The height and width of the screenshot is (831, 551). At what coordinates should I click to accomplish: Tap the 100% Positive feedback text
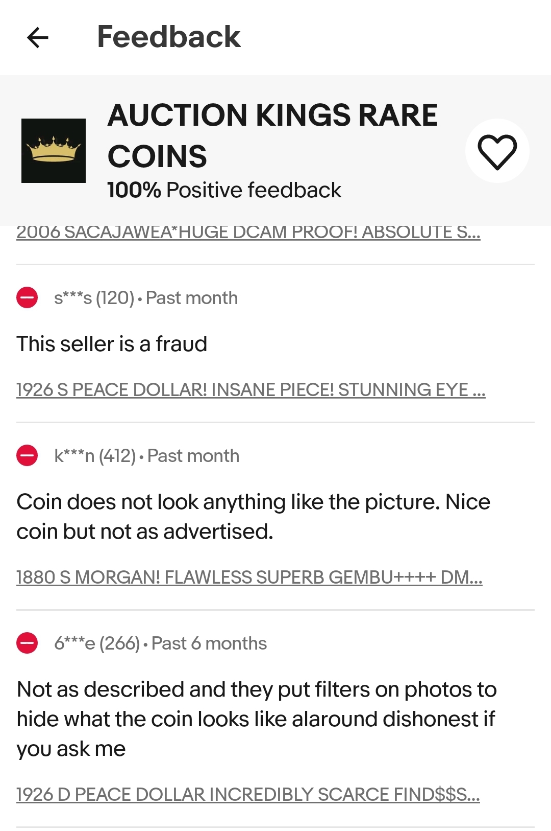224,190
